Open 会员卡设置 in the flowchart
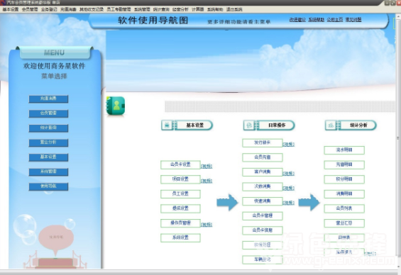Screen dimensions: 401x275 [180, 164]
